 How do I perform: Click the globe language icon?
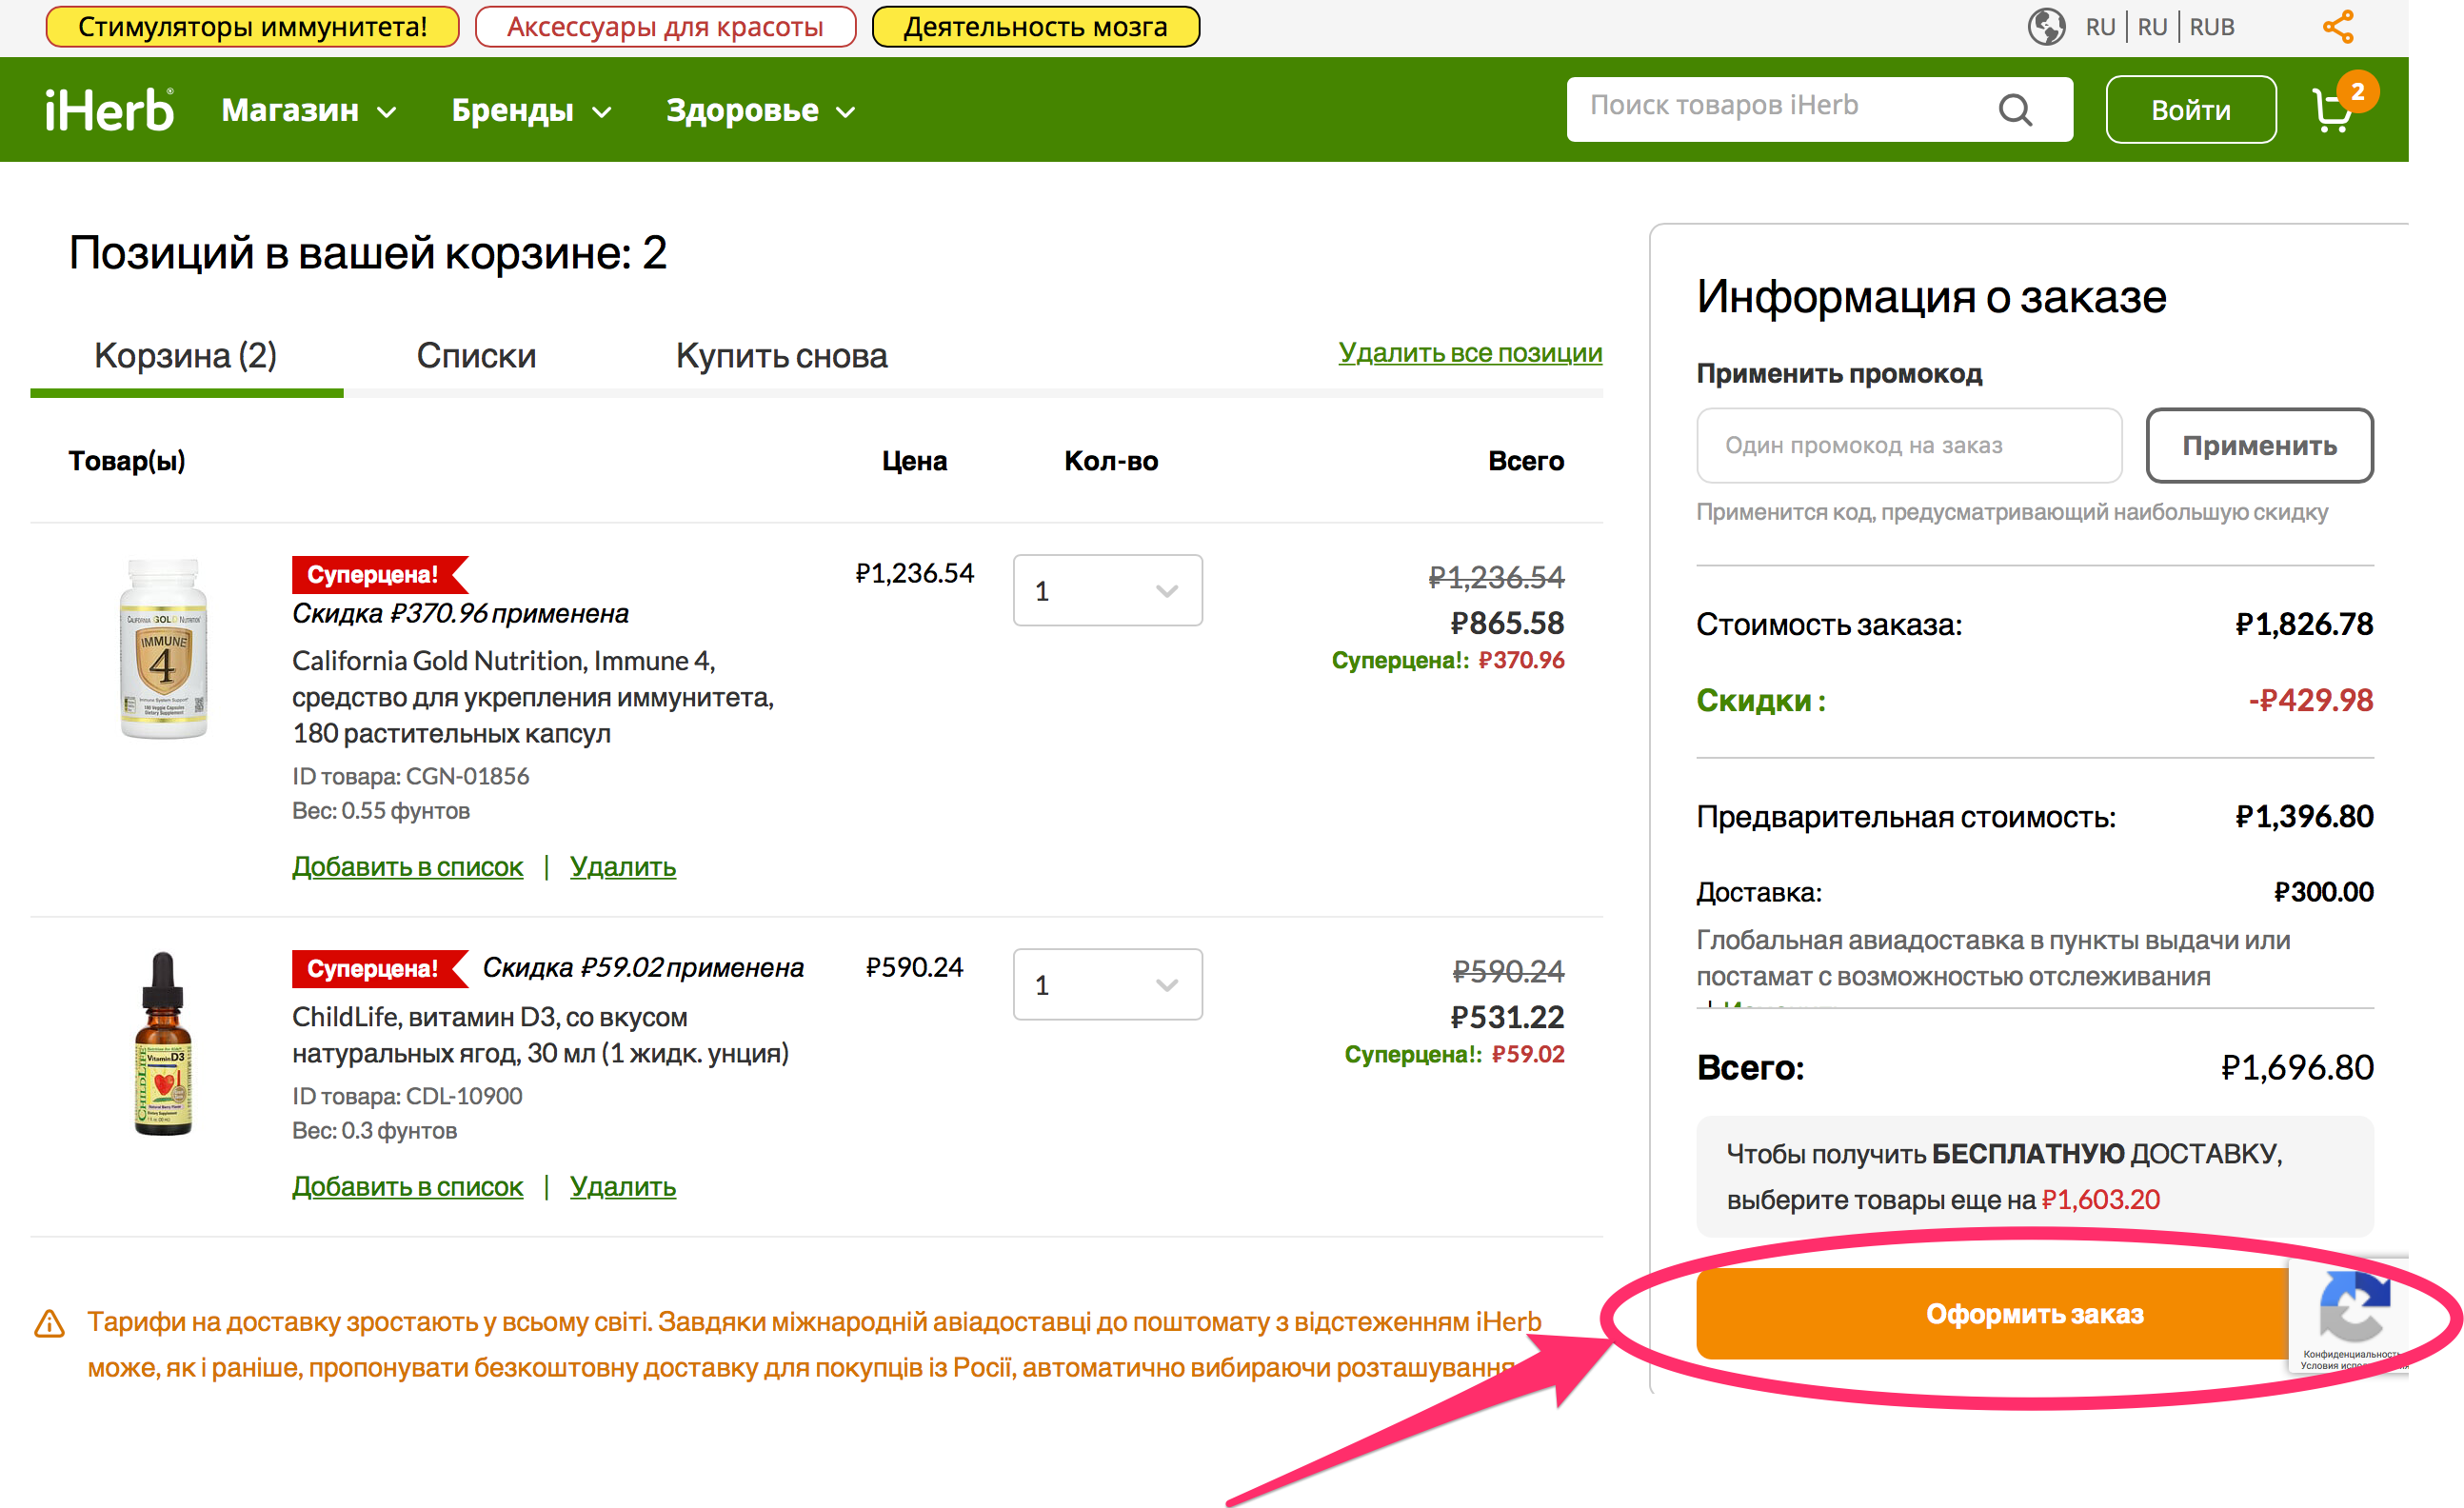click(2047, 27)
